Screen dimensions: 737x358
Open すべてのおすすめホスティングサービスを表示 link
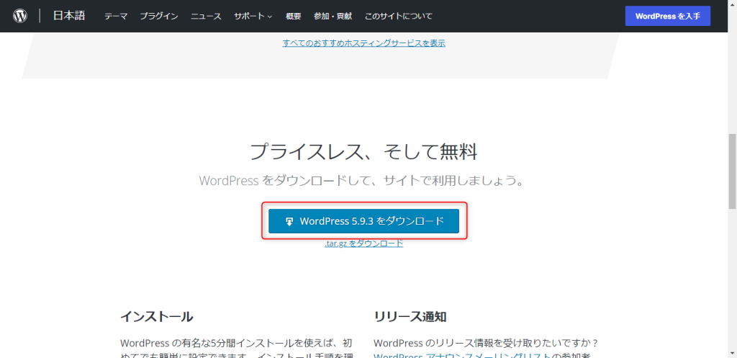(363, 43)
